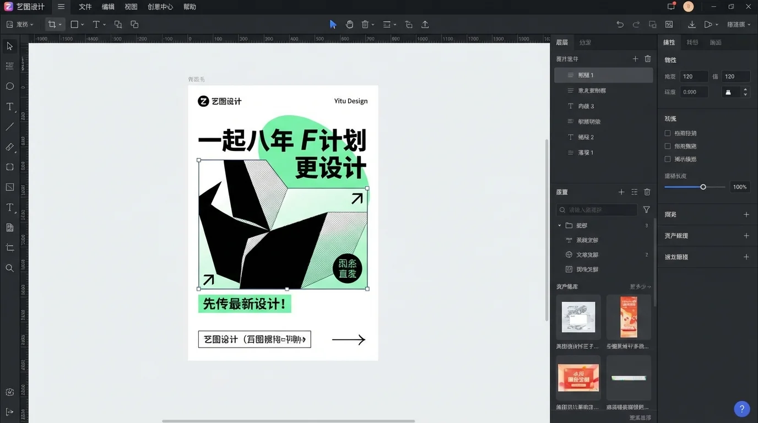Enable the second constraint checkbox on the right
Screen dimensions: 758x423
click(668, 146)
